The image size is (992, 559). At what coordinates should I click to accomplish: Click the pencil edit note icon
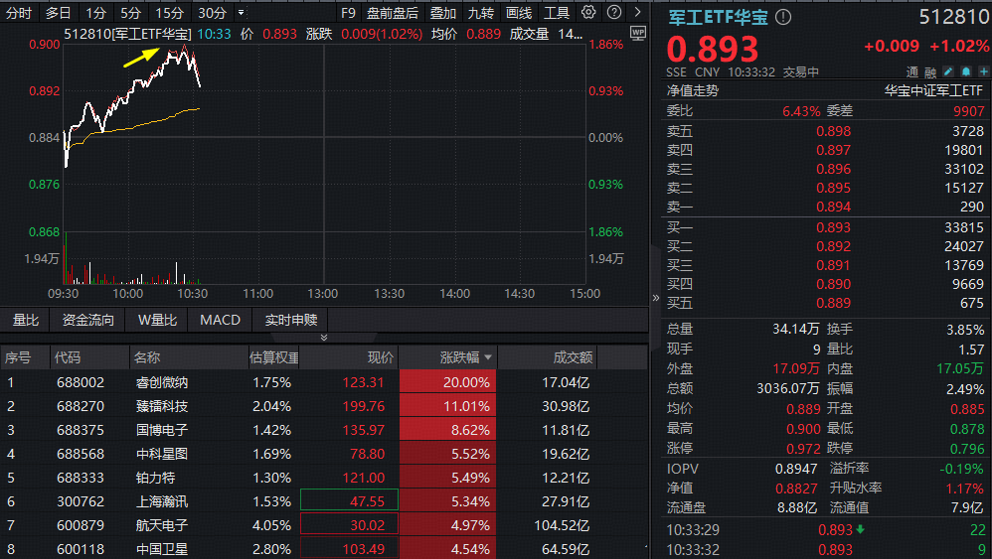click(947, 71)
